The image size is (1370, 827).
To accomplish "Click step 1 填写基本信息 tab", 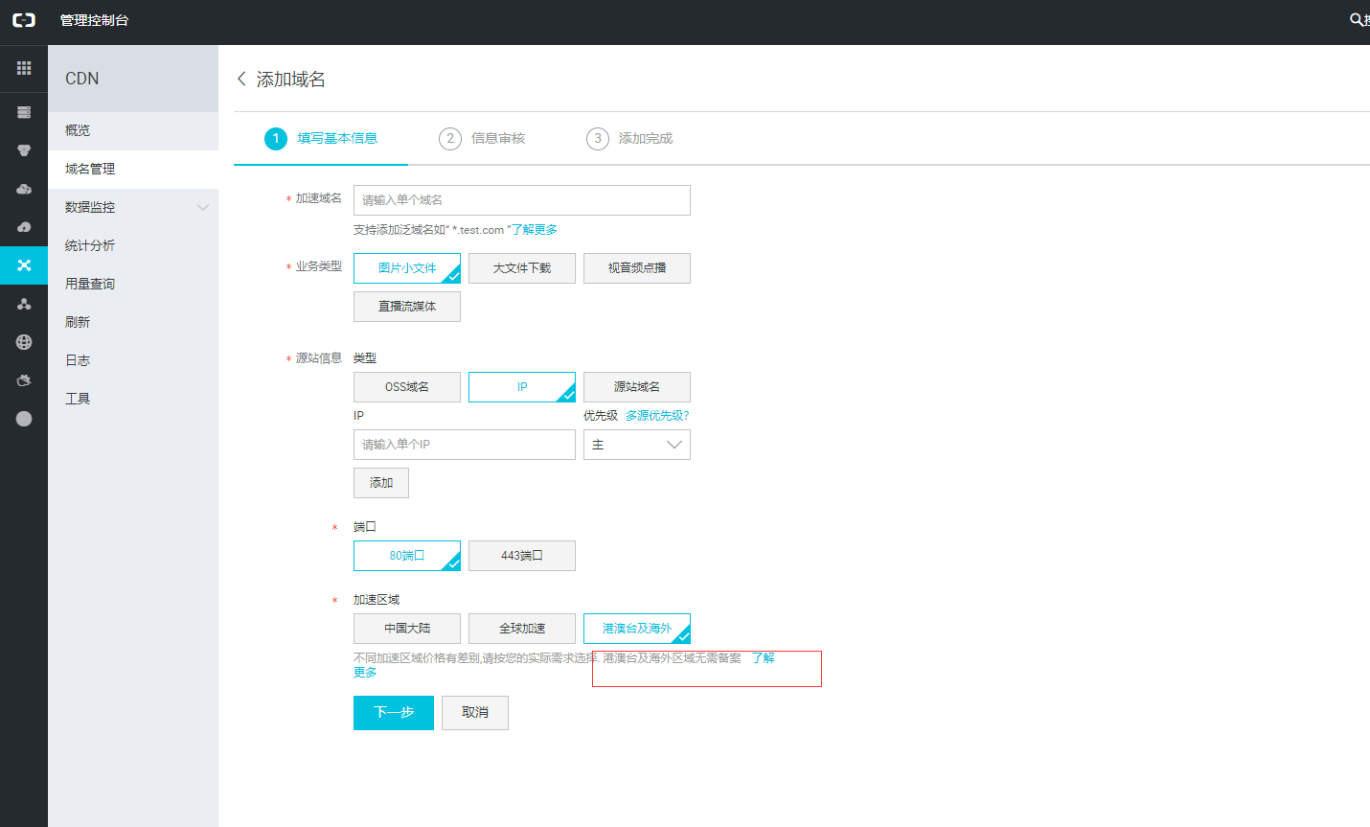I will pyautogui.click(x=321, y=139).
